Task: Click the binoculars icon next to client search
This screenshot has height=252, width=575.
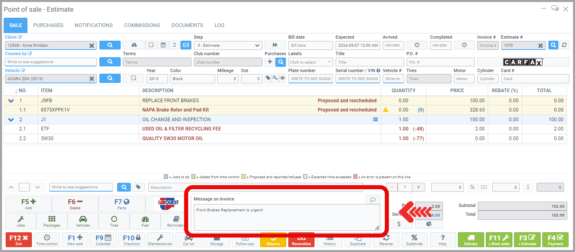Action: coord(134,45)
